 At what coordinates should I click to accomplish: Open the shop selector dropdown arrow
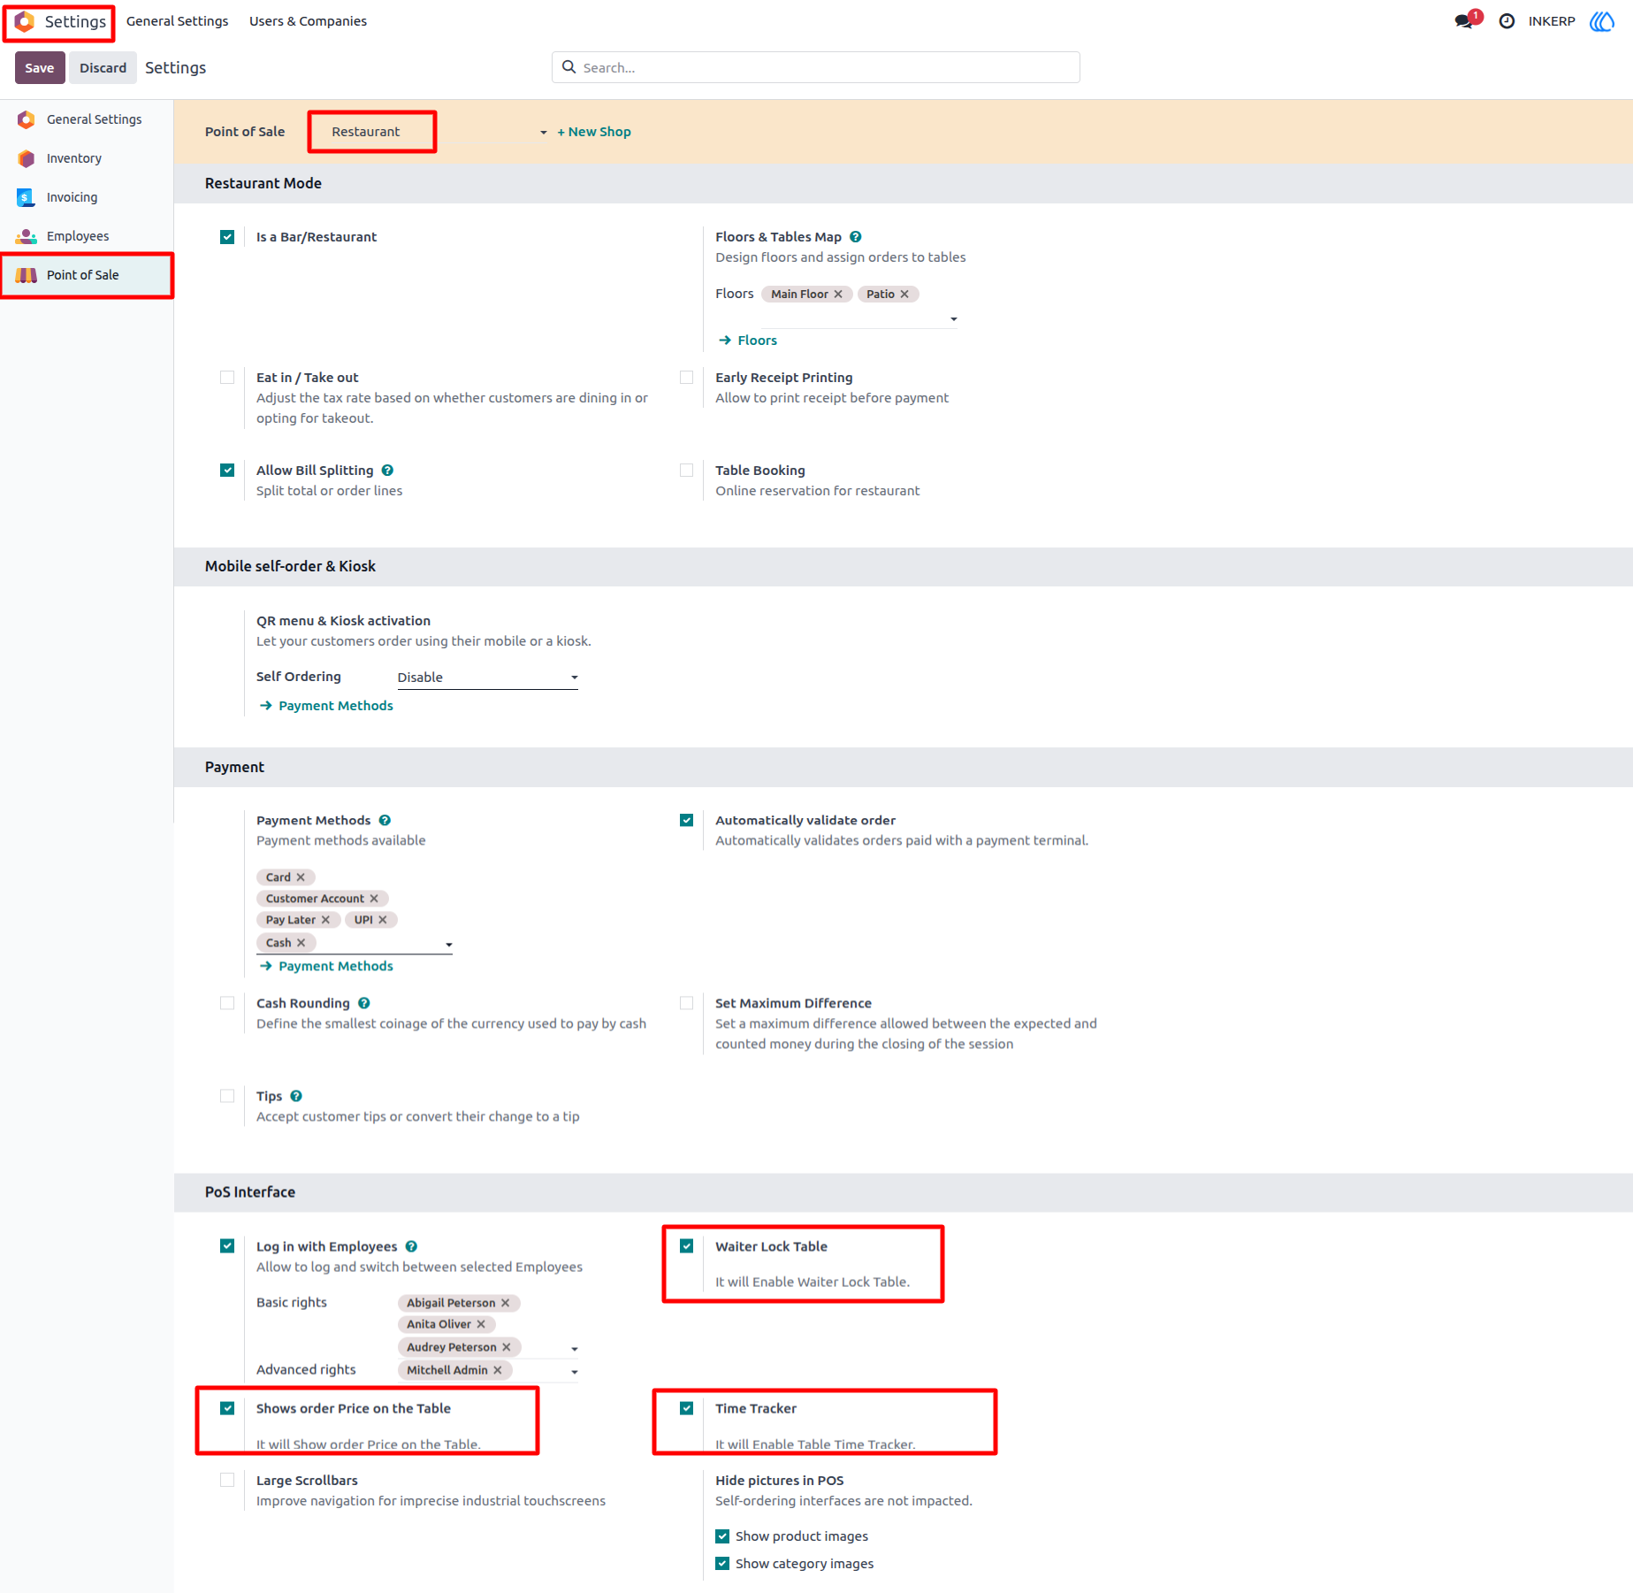543,133
